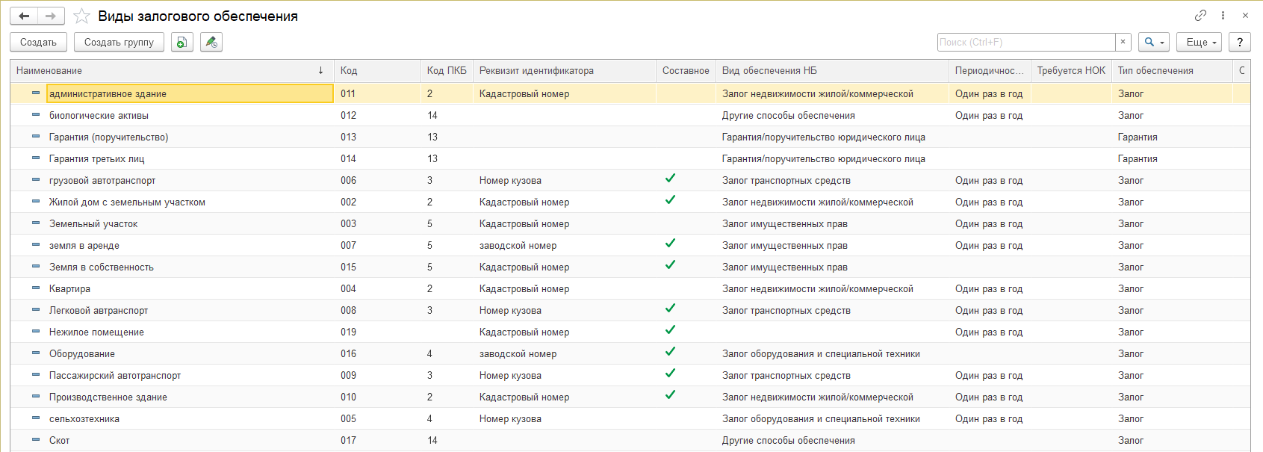Select the Гарантия третьих лиц row name

pos(97,158)
